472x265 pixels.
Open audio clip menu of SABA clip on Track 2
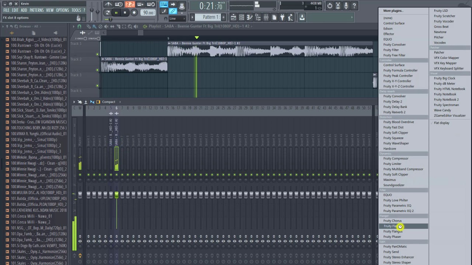(103, 59)
